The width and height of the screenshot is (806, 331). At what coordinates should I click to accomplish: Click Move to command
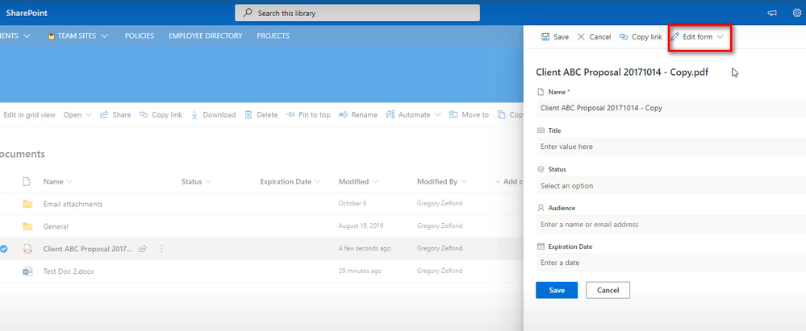pyautogui.click(x=469, y=115)
